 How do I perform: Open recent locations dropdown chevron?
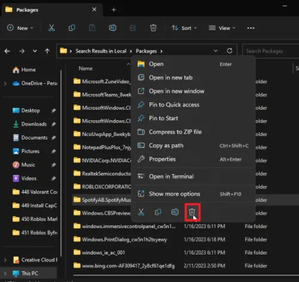pyautogui.click(x=35, y=51)
